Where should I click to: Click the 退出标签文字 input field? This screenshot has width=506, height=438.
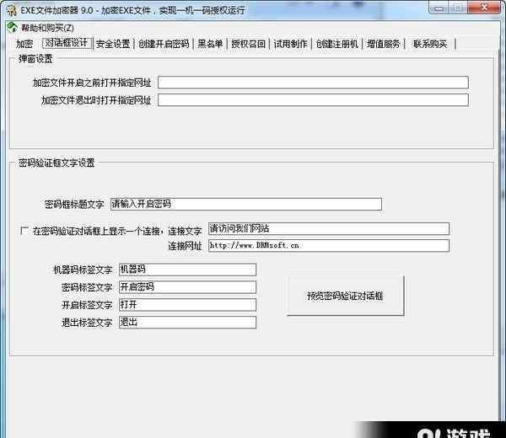[x=187, y=323]
